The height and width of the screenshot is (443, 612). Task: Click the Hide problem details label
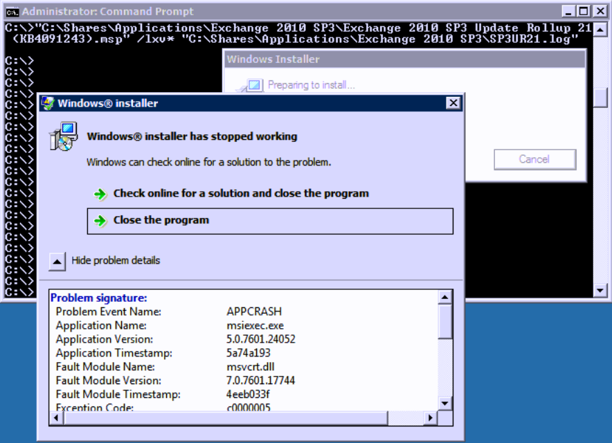(x=116, y=260)
